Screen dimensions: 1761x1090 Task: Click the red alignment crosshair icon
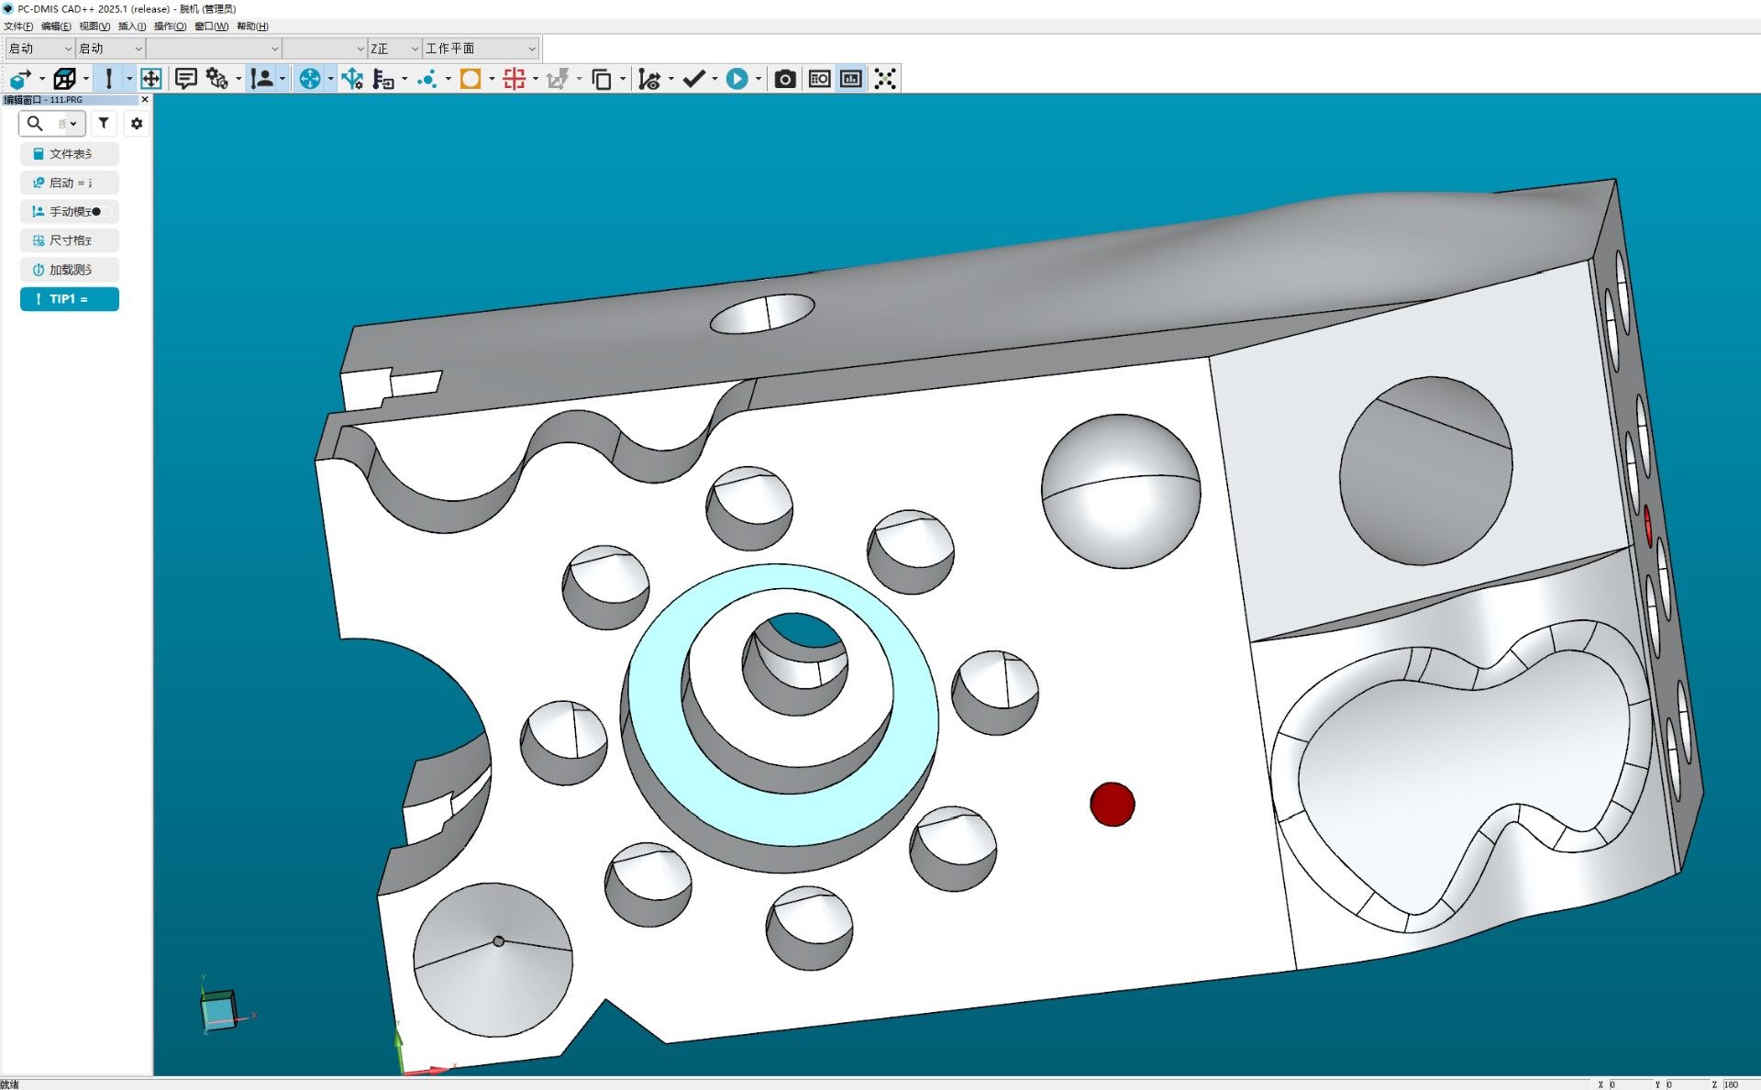tap(514, 79)
